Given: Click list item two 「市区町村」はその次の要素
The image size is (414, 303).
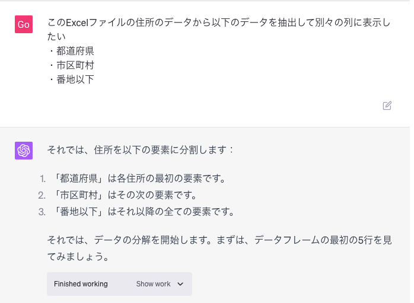Looking at the screenshot, I should [x=125, y=195].
